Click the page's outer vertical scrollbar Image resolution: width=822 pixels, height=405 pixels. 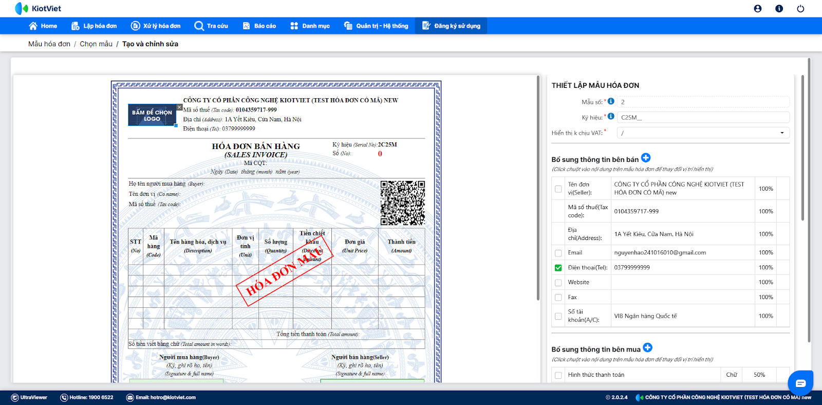(809, 200)
